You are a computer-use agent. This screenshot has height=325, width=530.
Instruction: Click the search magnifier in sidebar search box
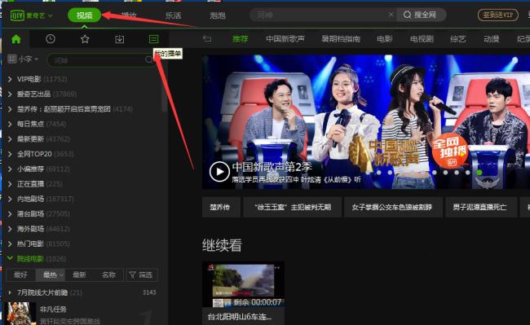[x=148, y=60]
